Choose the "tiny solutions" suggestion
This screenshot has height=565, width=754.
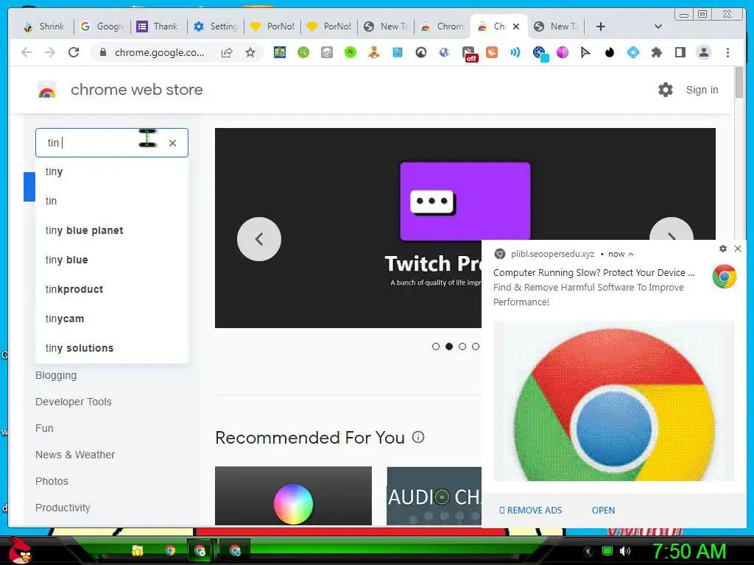112,348
